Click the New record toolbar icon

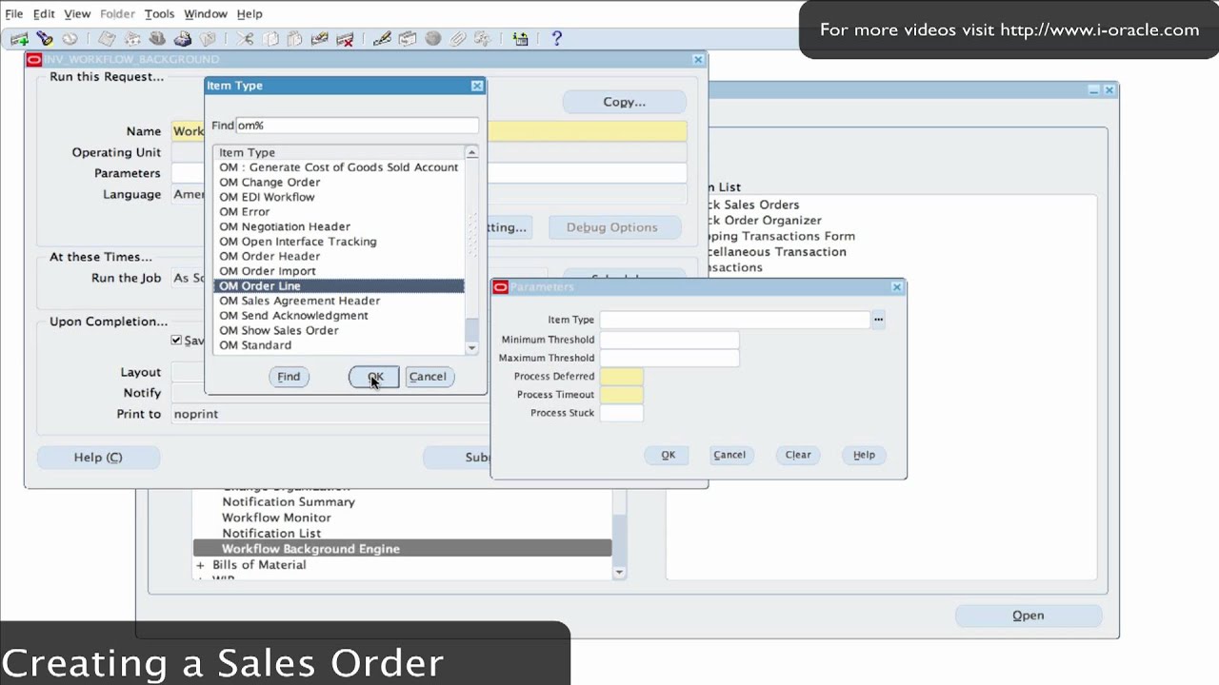click(19, 39)
